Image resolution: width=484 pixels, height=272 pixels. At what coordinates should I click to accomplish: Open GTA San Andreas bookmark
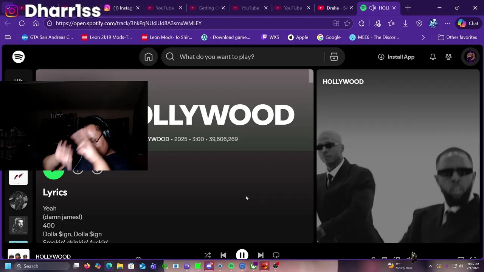[x=47, y=37]
